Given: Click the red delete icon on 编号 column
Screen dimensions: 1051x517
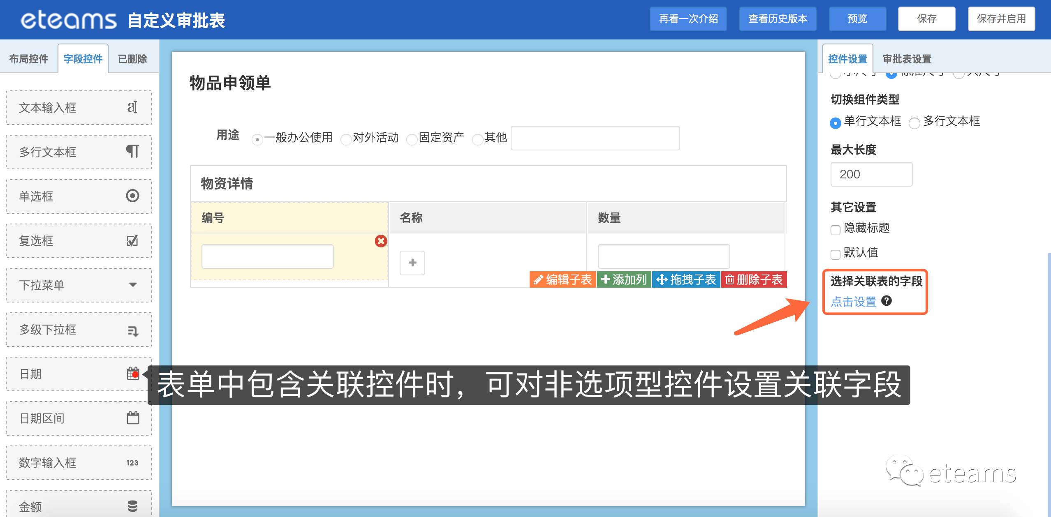Looking at the screenshot, I should [x=381, y=241].
